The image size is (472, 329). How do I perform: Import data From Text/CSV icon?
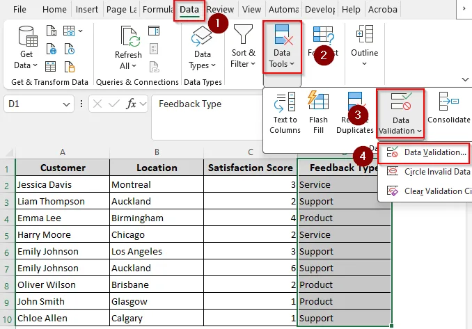coord(52,31)
